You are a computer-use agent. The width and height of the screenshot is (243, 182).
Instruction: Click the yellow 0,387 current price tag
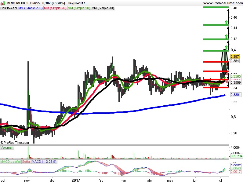point(235,56)
